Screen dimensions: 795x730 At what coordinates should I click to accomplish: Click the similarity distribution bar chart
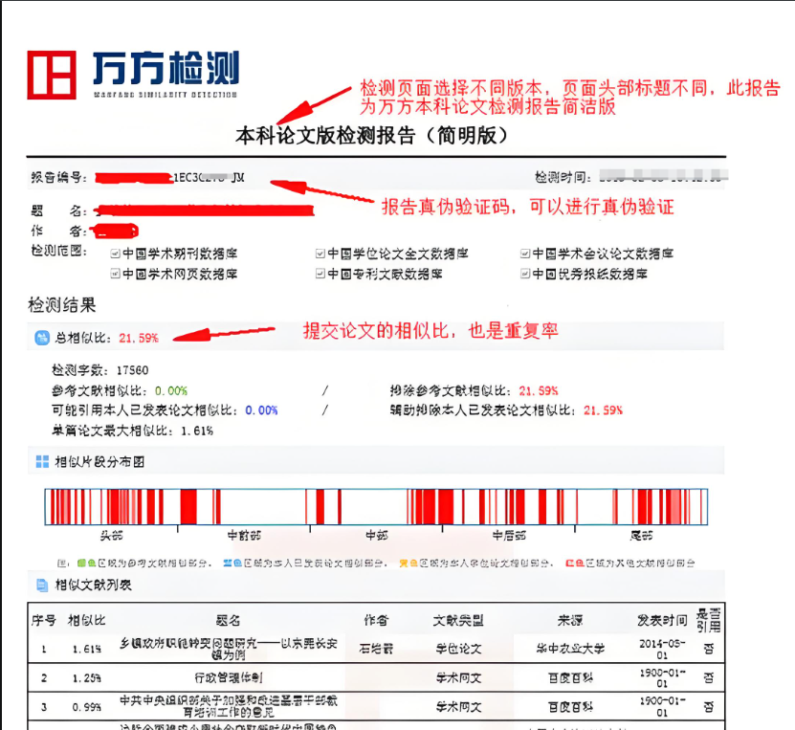pyautogui.click(x=376, y=506)
